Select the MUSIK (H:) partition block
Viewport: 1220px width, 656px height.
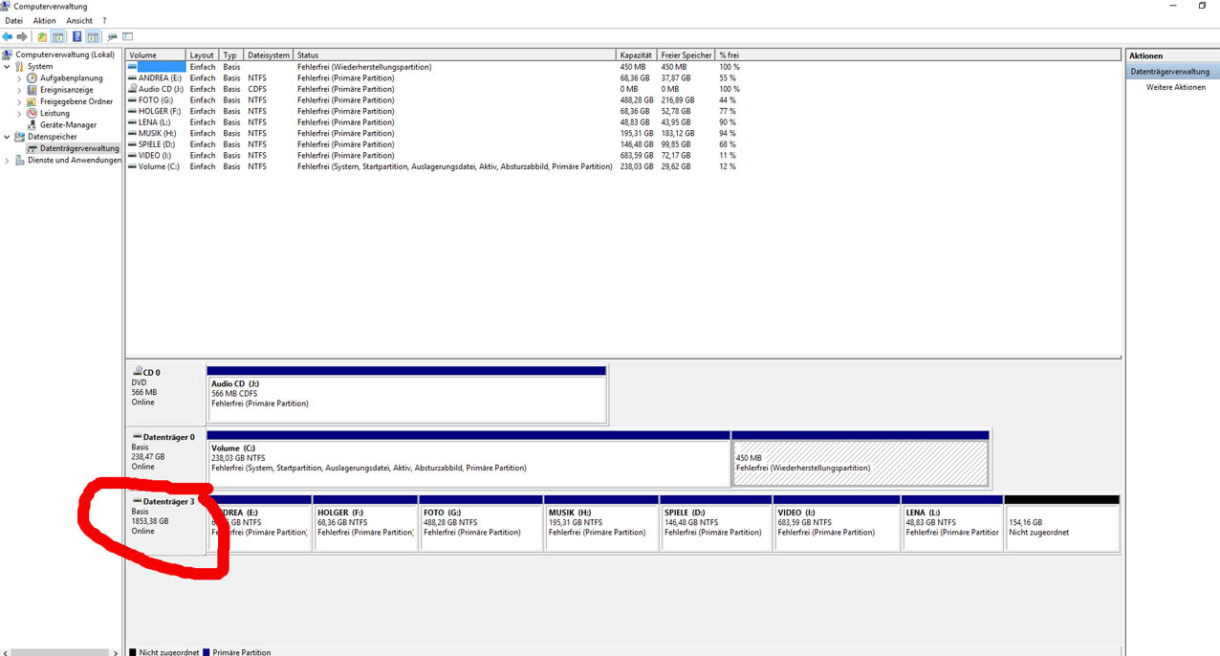pos(600,523)
